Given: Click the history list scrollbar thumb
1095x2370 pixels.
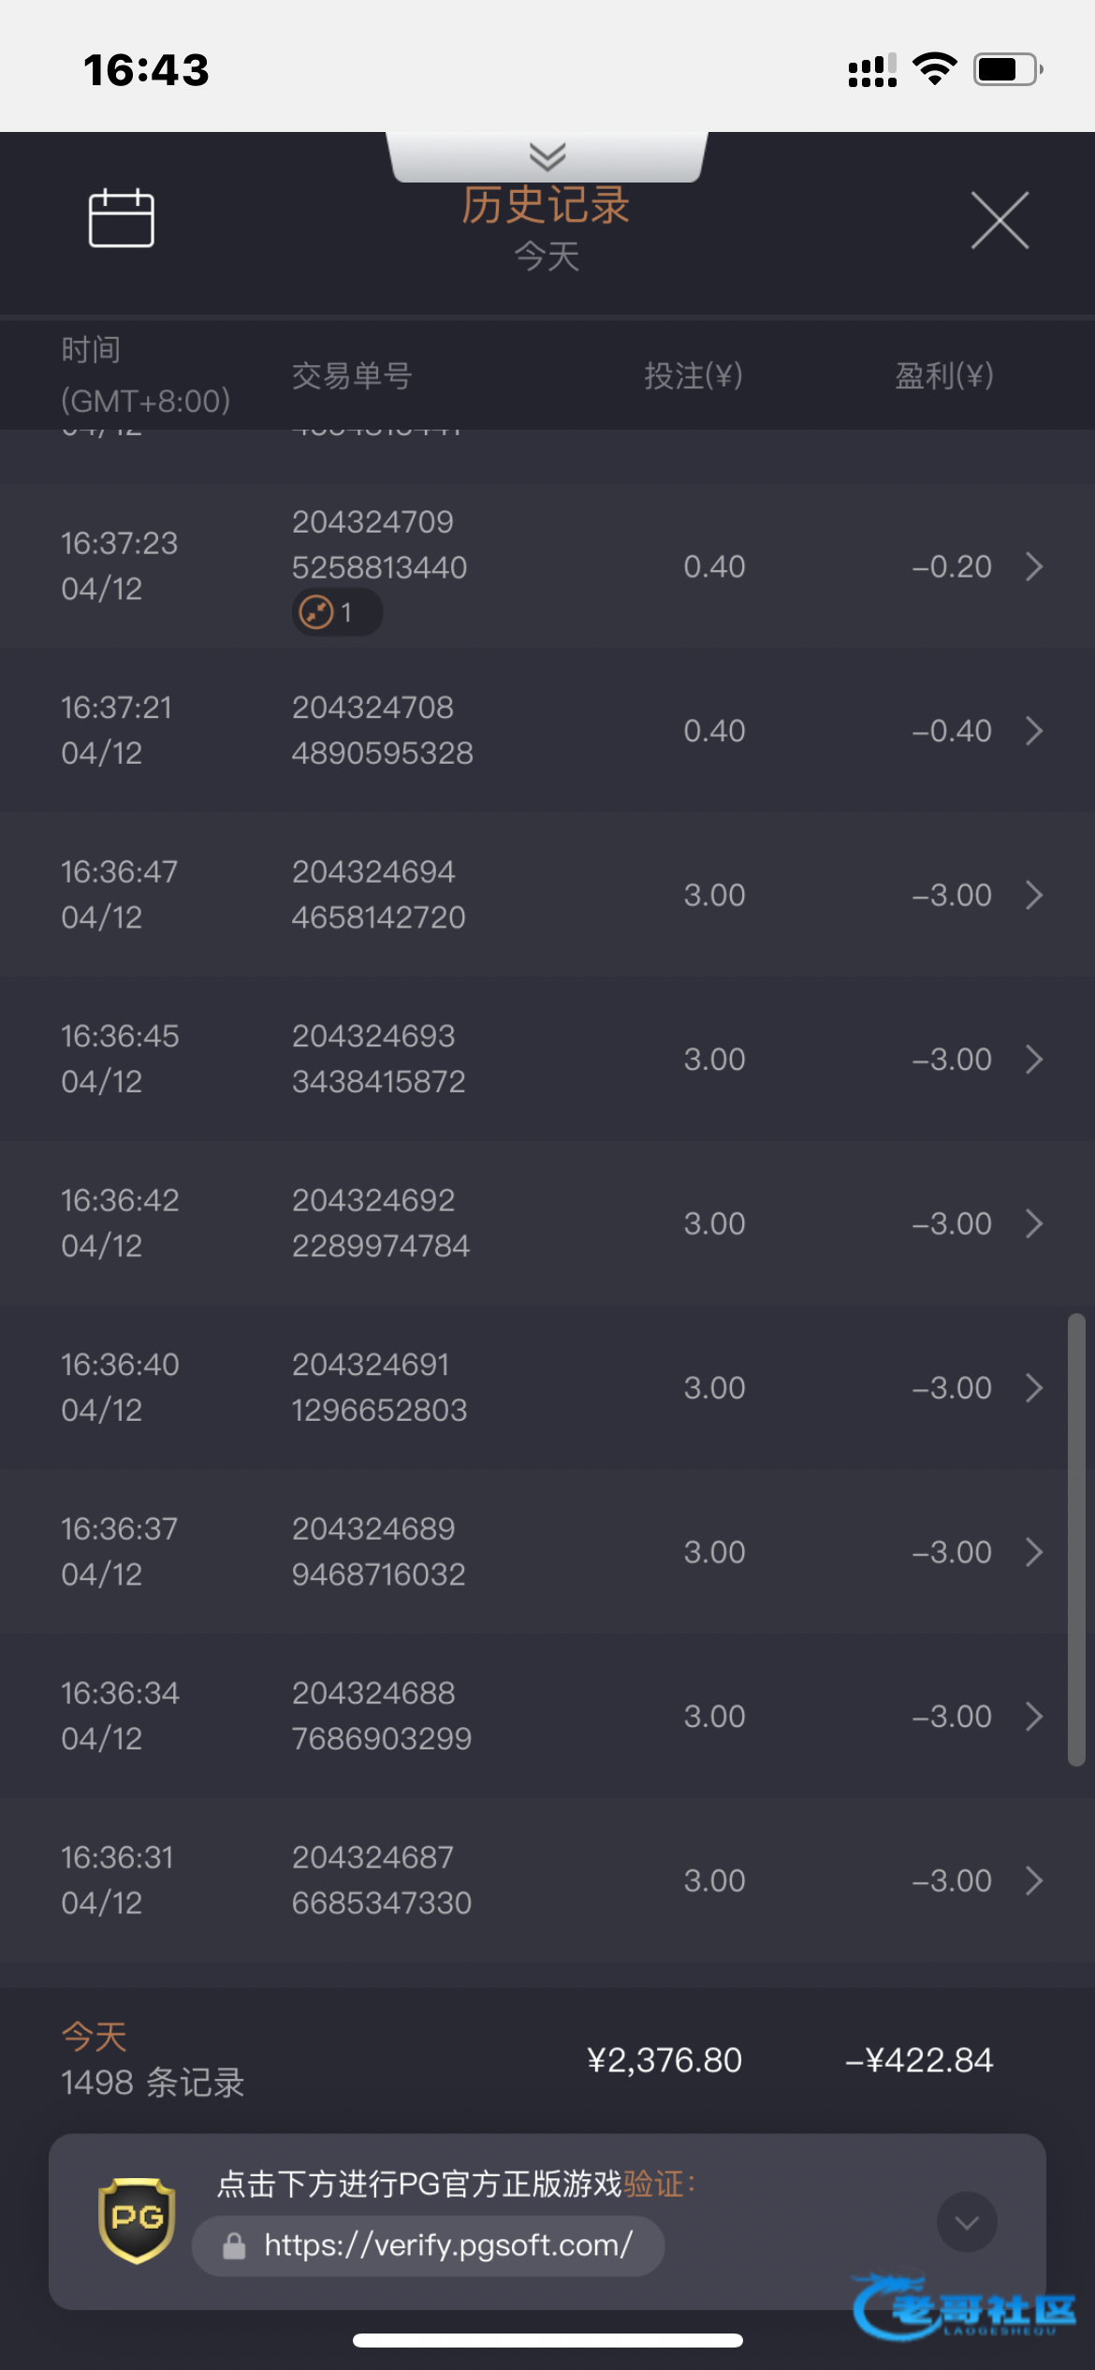Looking at the screenshot, I should click(1076, 1540).
